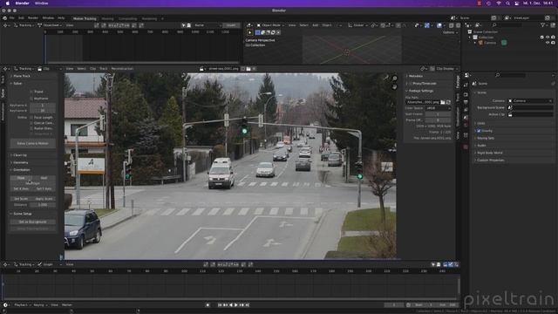Toggle the Proxy/Timecode checkbox
558x314 pixels.
[411, 84]
